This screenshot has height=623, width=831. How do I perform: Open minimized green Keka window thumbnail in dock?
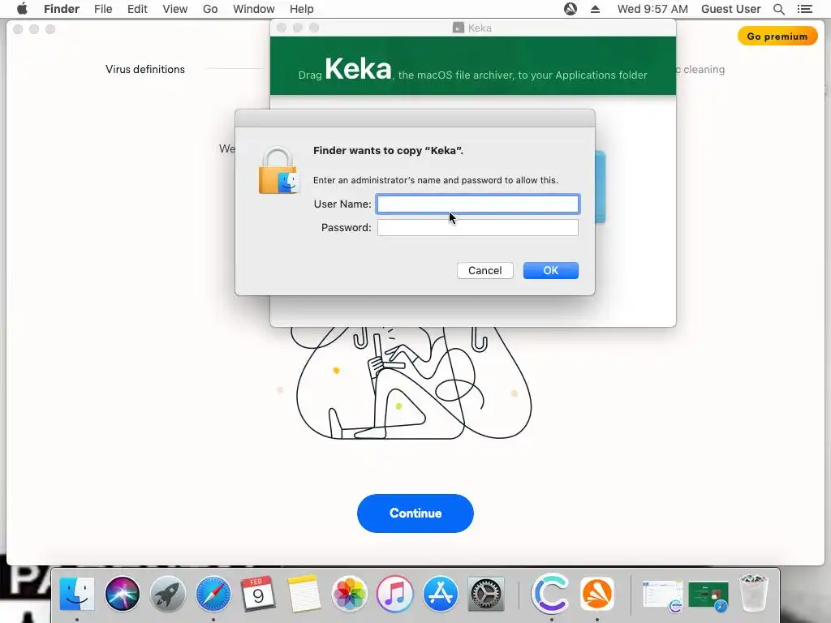(708, 595)
